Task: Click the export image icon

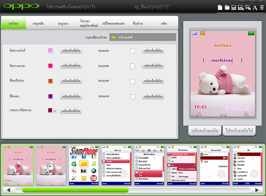Action: coord(248,8)
